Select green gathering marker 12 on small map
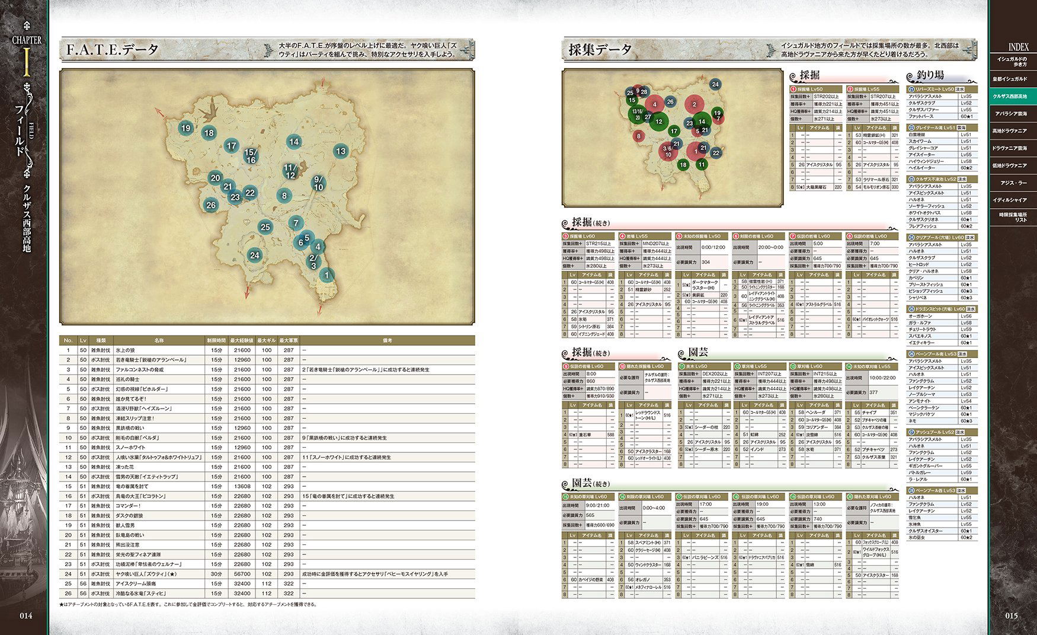This screenshot has height=635, width=1037. coord(658,122)
